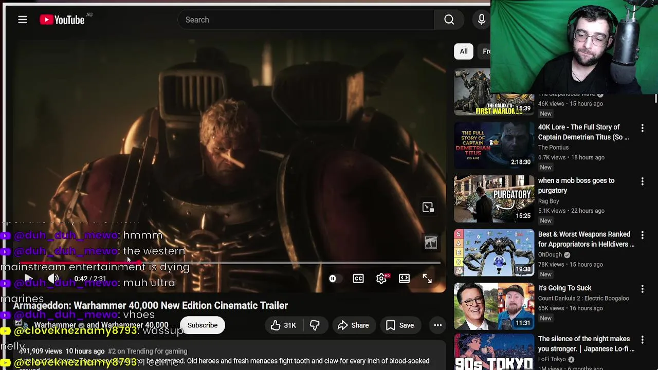Save the video to a playlist
The width and height of the screenshot is (658, 370).
(x=400, y=325)
